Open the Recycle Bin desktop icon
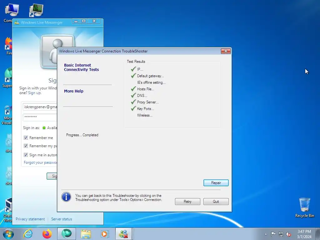This screenshot has width=320, height=240. [305, 208]
